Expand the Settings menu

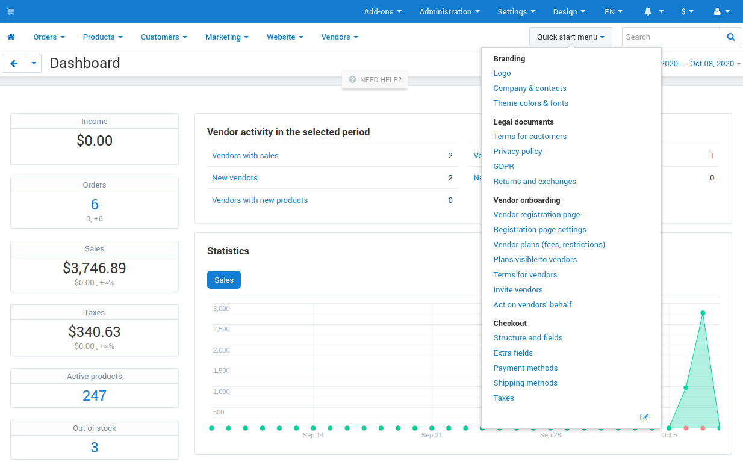pos(517,12)
